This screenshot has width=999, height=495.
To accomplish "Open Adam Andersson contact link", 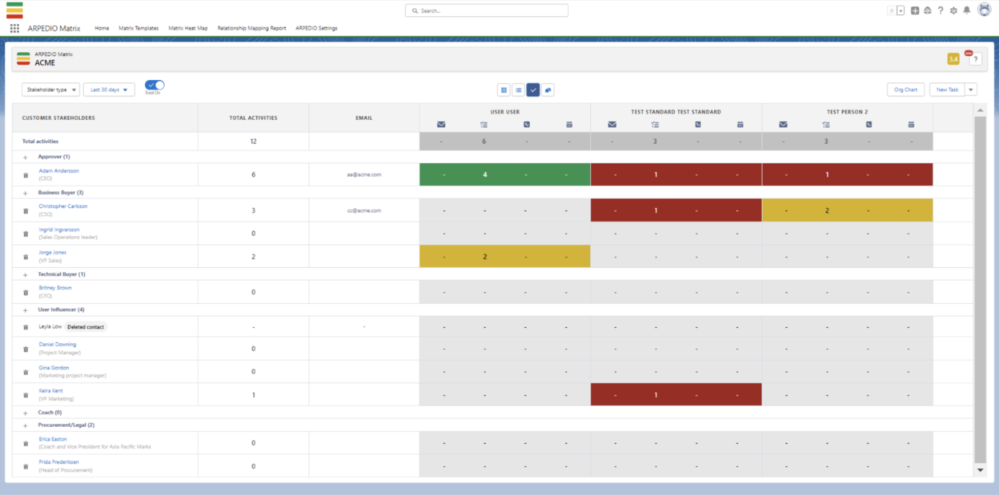I will (x=59, y=171).
